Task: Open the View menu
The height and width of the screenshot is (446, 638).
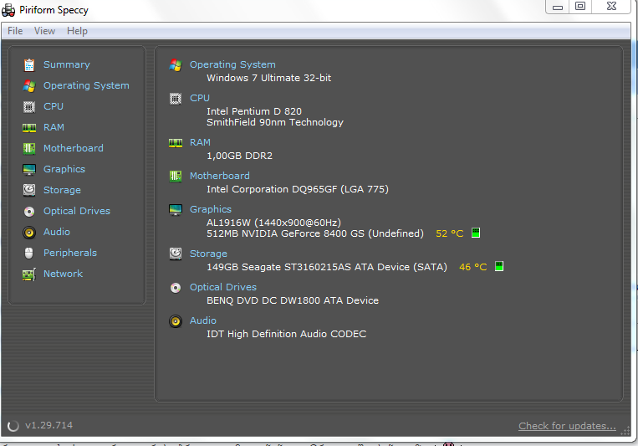Action: click(x=45, y=31)
